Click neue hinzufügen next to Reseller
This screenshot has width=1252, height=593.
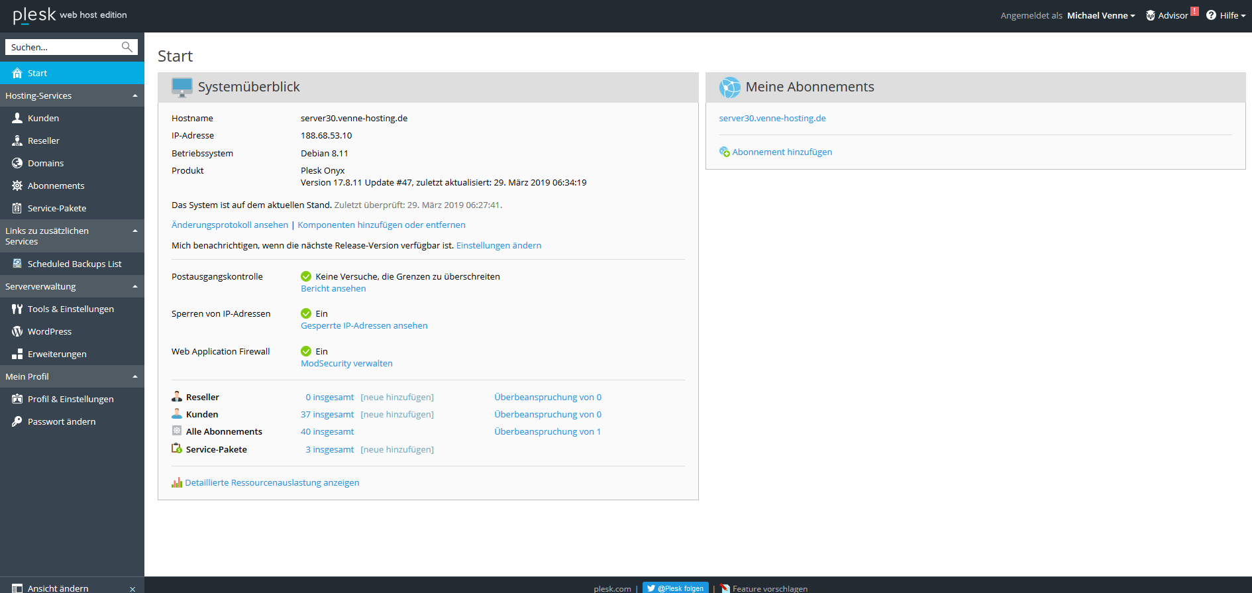[x=397, y=397]
